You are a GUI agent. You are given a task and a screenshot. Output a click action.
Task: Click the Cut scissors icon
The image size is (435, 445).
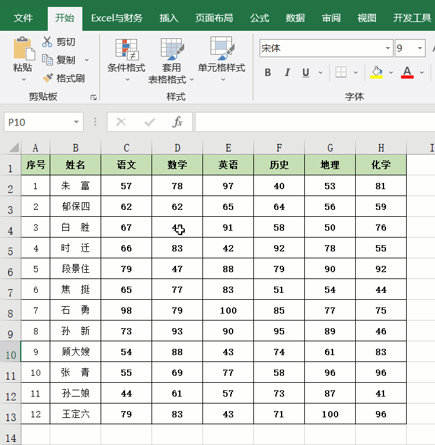47,42
